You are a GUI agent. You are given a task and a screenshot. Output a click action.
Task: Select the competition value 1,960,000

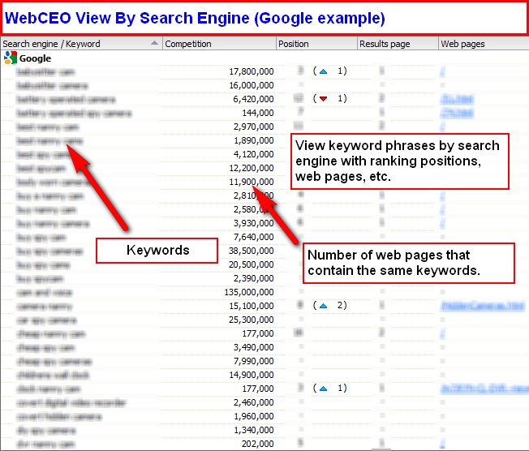(x=253, y=417)
